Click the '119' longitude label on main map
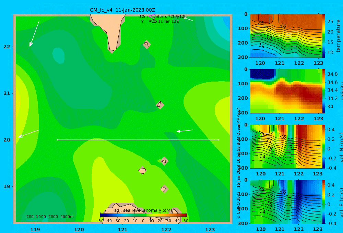 35,230
